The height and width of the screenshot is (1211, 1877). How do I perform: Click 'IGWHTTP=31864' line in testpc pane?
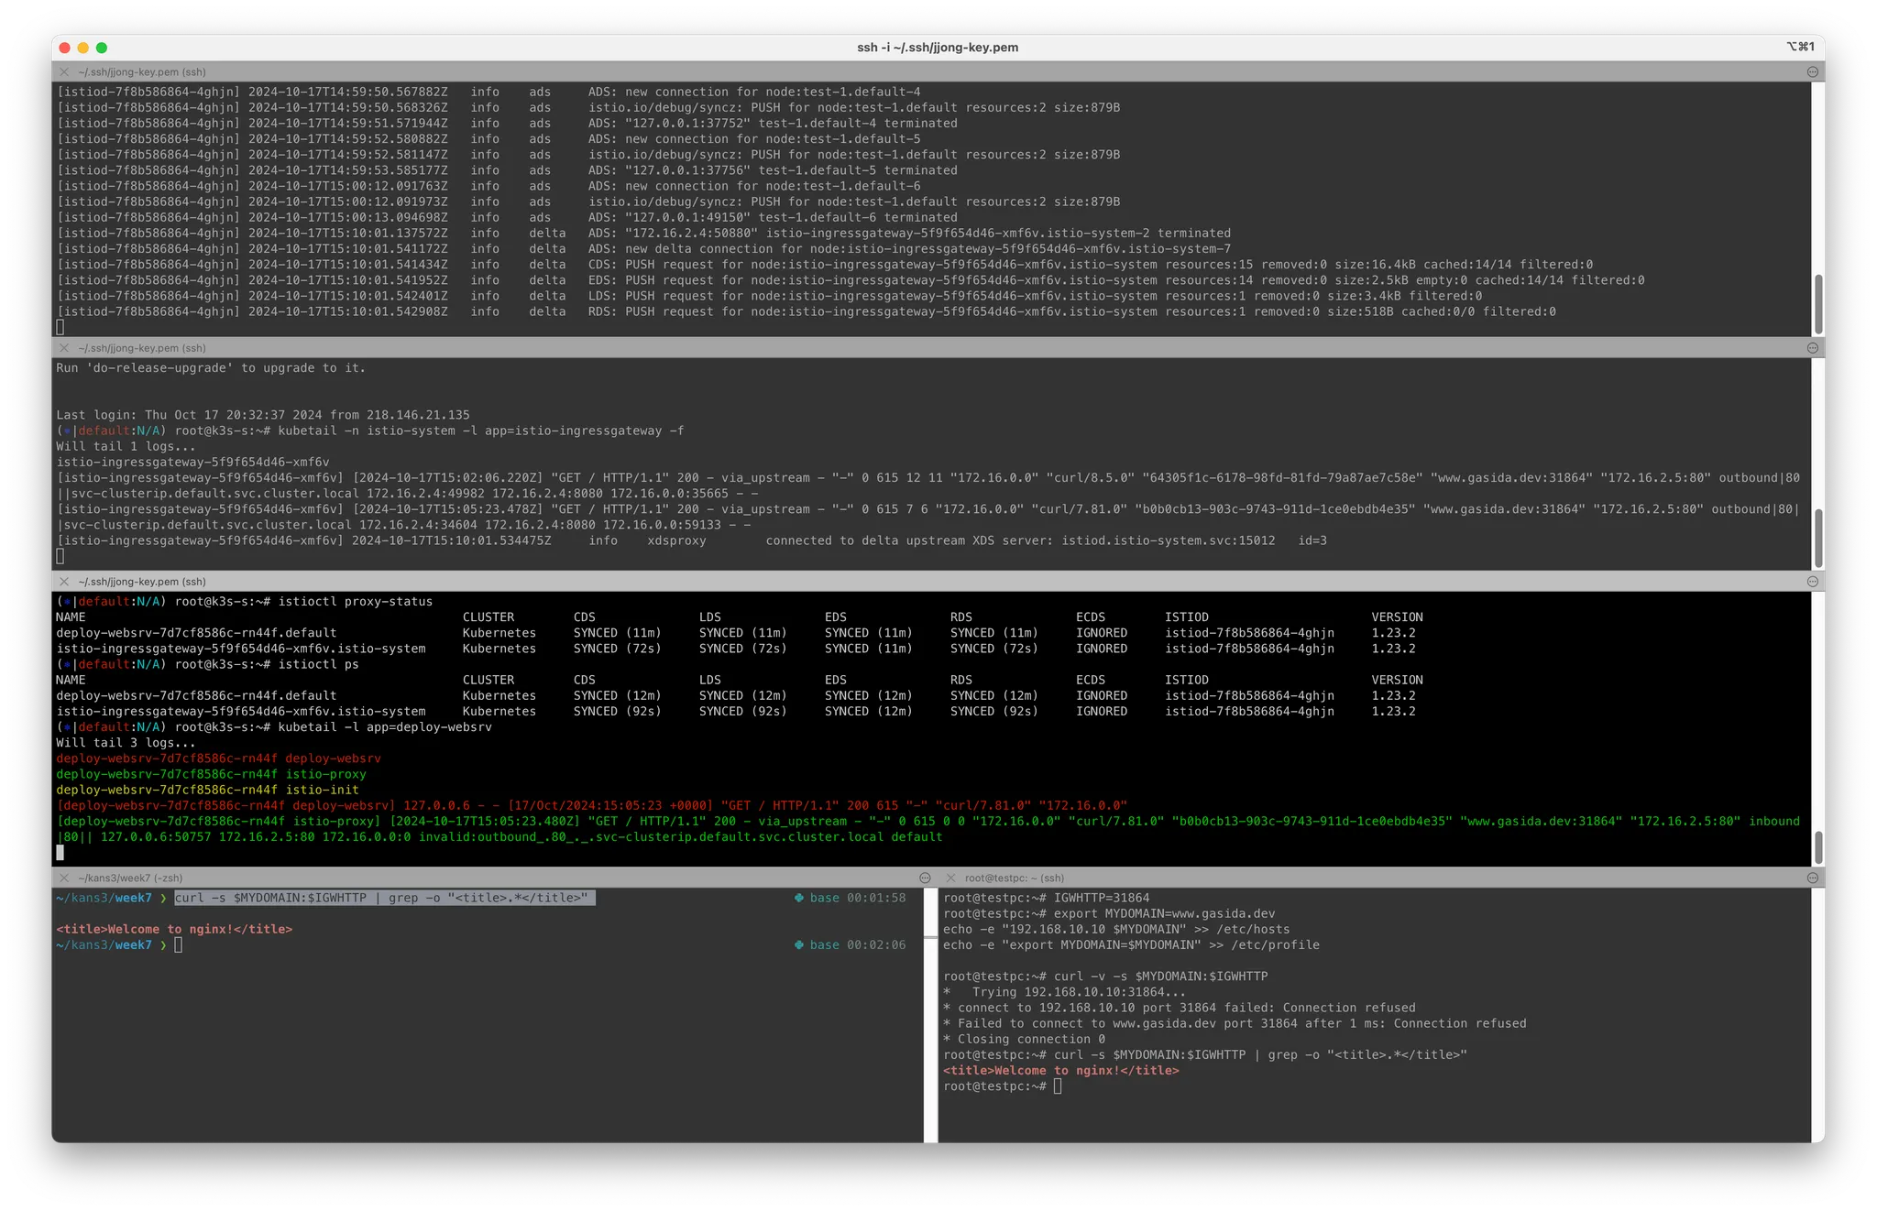pos(1046,898)
